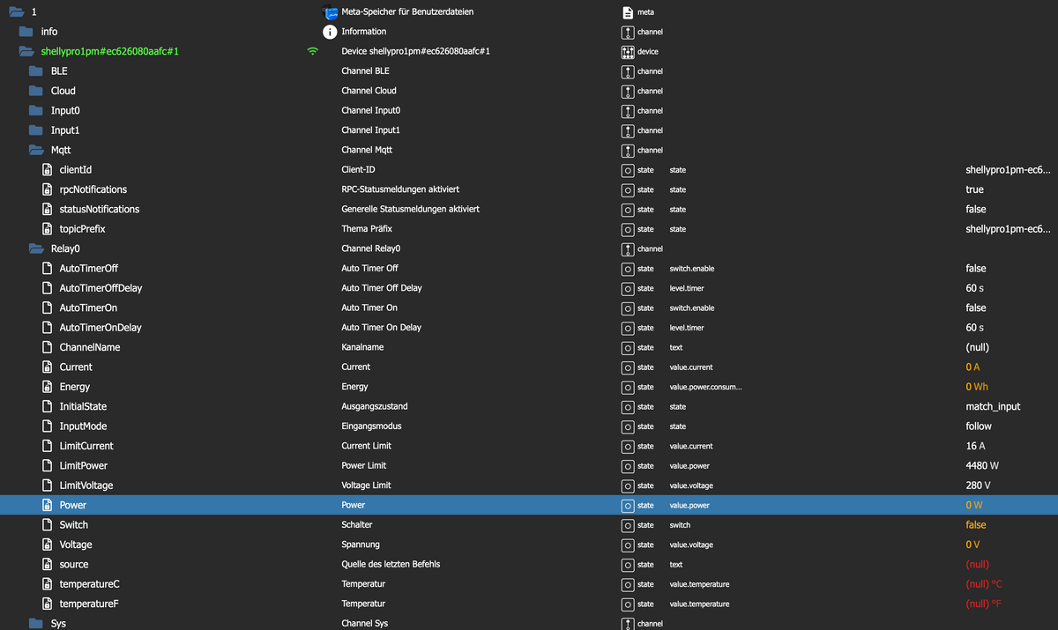
Task: Expand the Cloud channel folder
Action: point(35,91)
